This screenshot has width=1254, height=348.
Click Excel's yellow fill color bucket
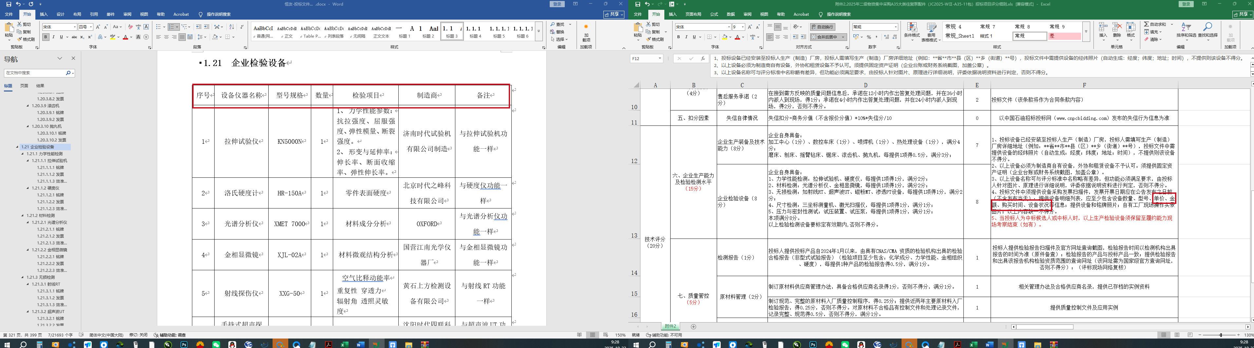[724, 37]
